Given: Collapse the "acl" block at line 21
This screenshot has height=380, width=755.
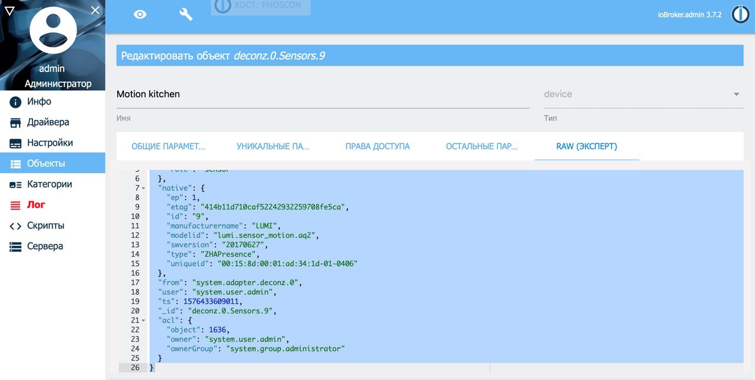Looking at the screenshot, I should (x=143, y=320).
